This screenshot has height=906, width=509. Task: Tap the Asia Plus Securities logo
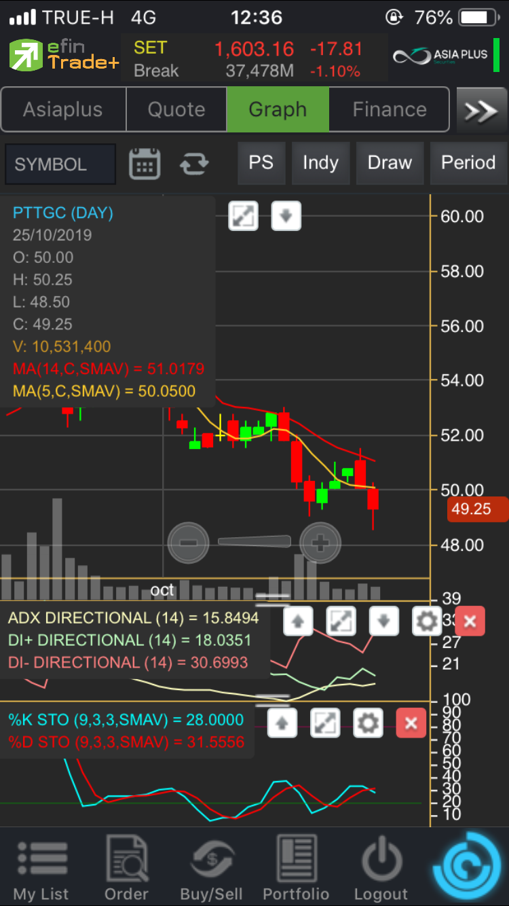coord(441,56)
